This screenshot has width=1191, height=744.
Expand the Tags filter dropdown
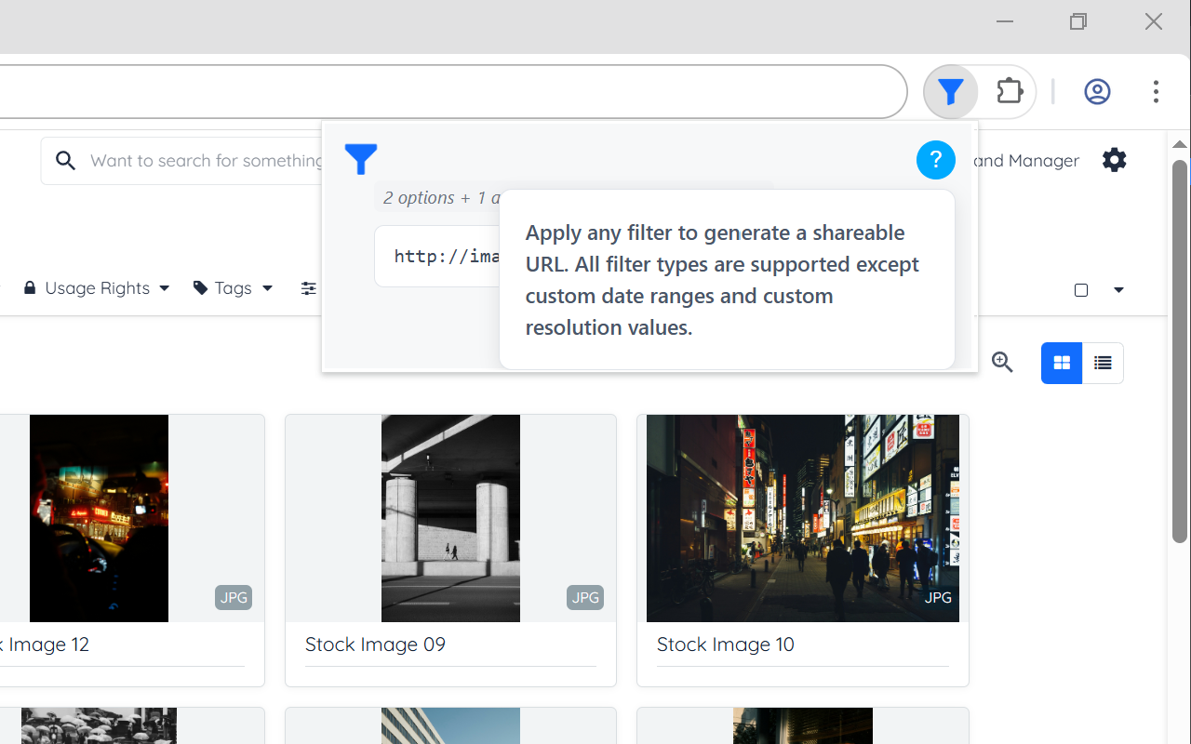point(233,288)
